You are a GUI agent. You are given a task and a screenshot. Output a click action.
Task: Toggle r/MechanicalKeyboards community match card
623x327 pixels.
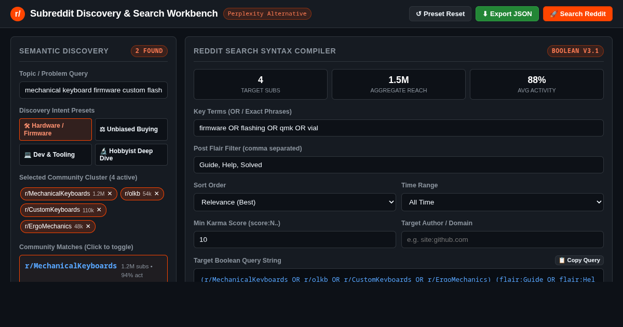click(93, 269)
